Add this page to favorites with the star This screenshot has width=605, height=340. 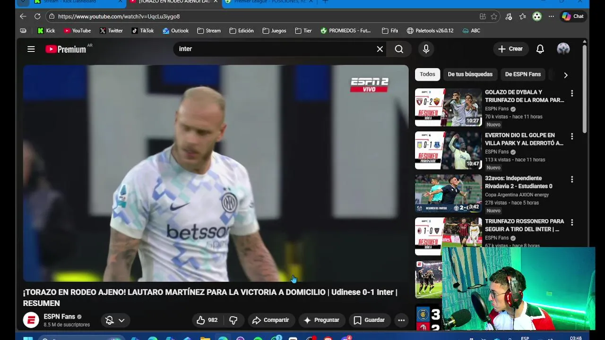point(494,17)
